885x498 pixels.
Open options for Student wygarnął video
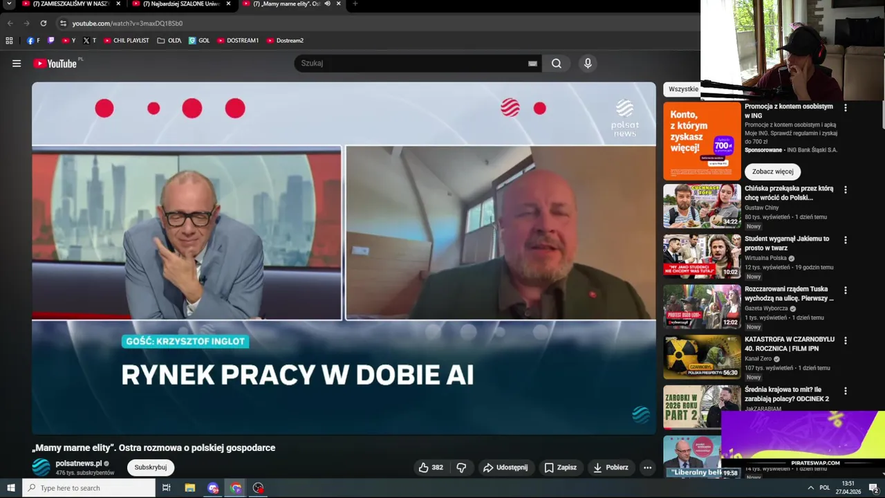tap(845, 240)
